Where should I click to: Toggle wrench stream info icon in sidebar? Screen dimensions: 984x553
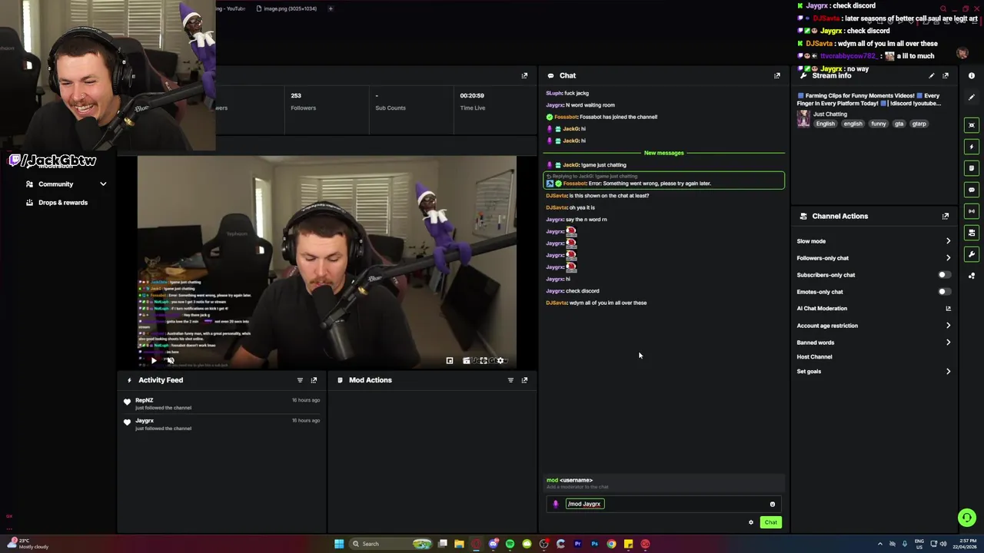[x=972, y=253]
